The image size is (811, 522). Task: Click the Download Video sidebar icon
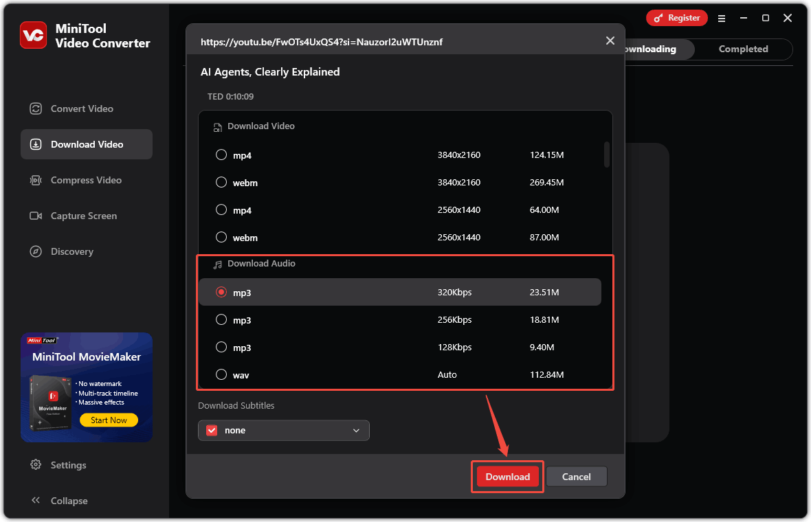(x=36, y=144)
